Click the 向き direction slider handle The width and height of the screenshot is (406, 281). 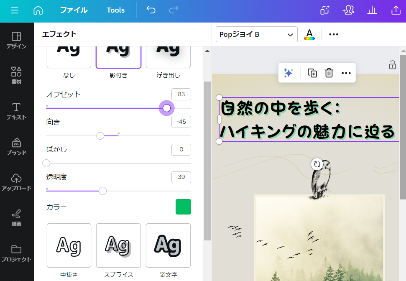click(100, 136)
